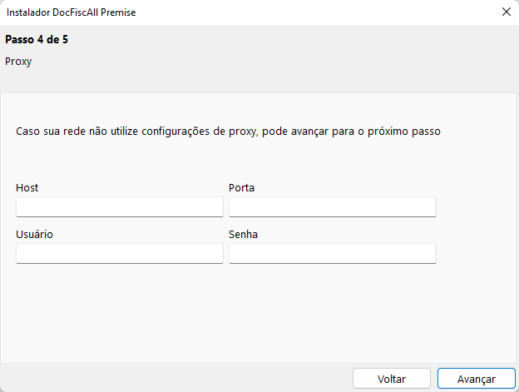Screen dimensions: 519x392
Task: Click the Senha label
Action: pos(243,235)
